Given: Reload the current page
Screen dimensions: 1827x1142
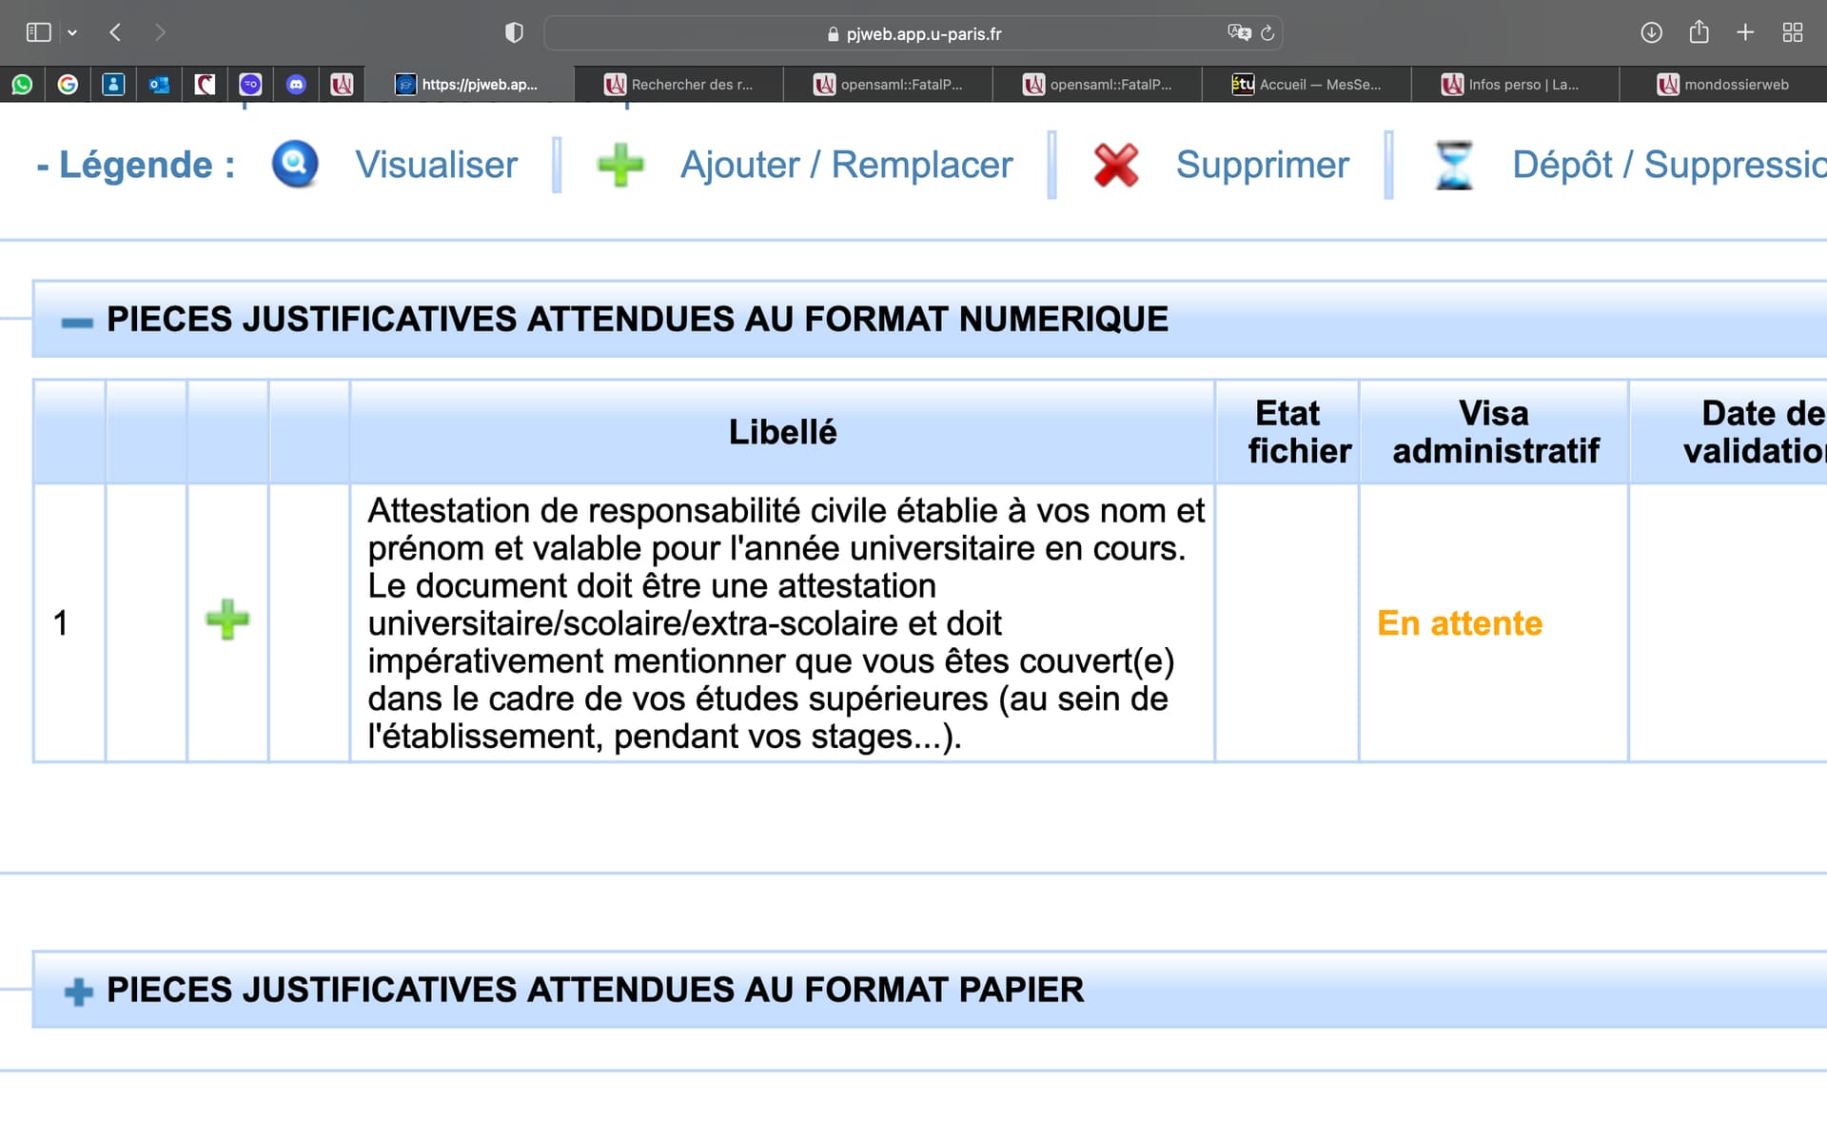Looking at the screenshot, I should (x=1267, y=33).
